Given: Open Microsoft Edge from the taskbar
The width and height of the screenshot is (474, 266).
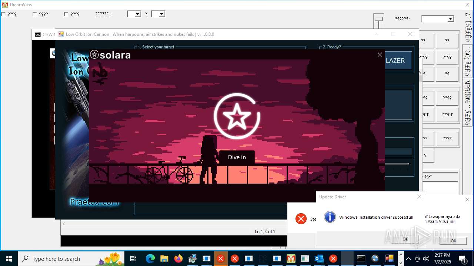Looking at the screenshot, I should point(150,259).
